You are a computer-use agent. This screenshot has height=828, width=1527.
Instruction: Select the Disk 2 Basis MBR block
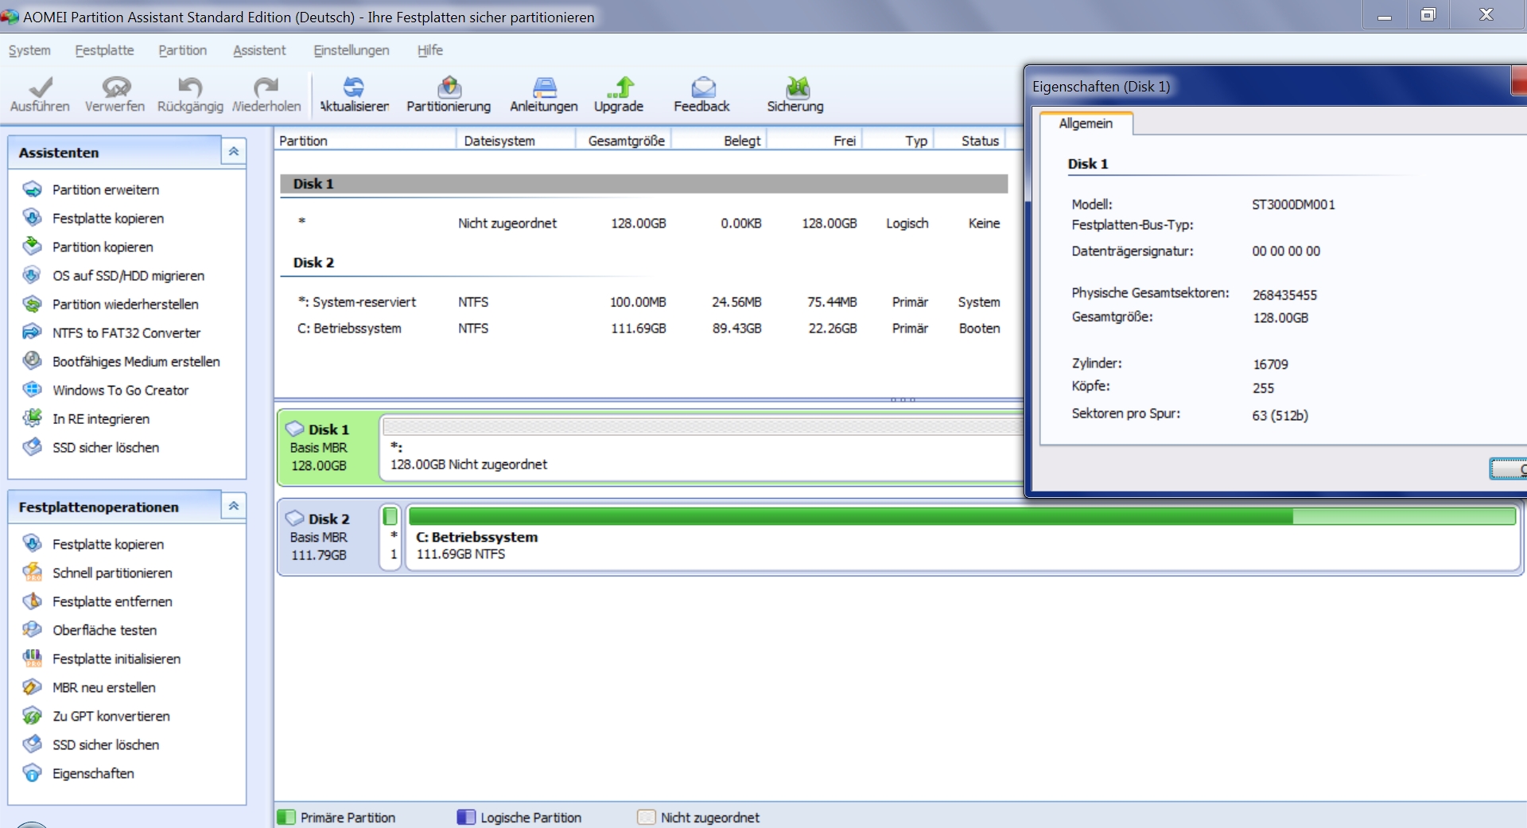coord(328,537)
